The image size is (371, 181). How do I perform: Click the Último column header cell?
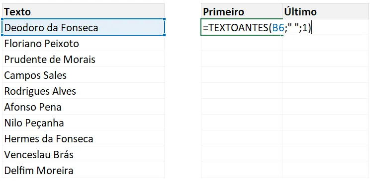325,11
